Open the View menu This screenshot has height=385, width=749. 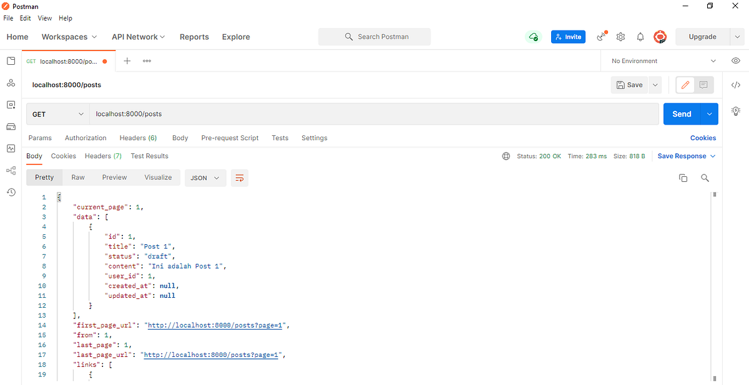[x=44, y=18]
